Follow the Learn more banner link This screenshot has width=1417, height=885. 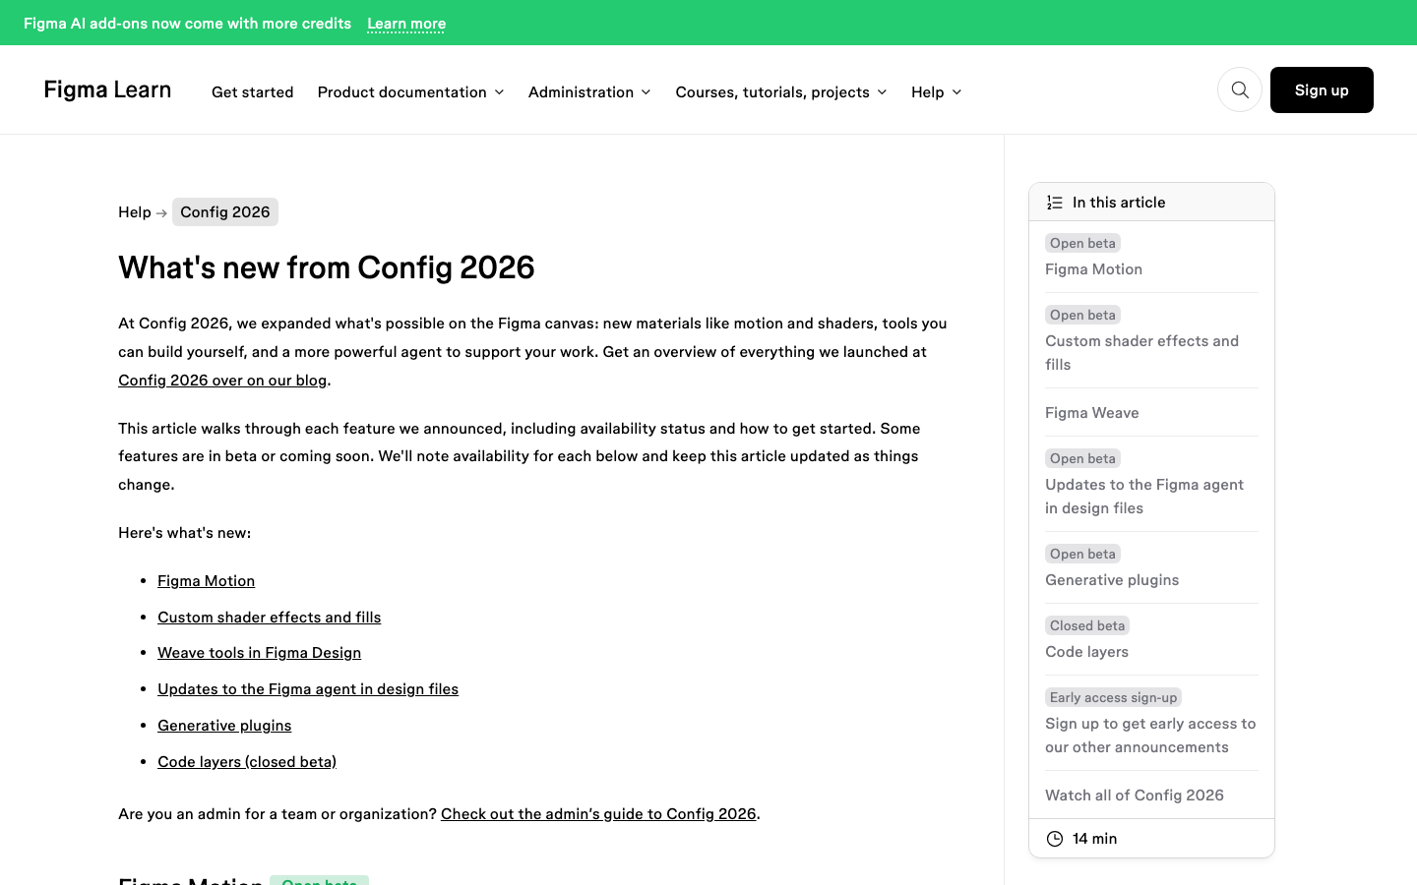click(406, 23)
